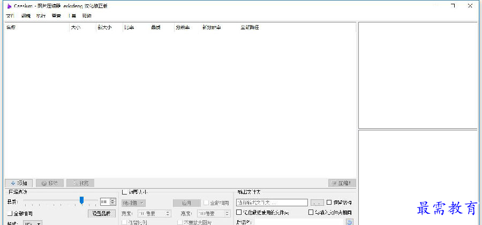Open the 编辑 menu
Screen dimensions: 482x225
pos(26,16)
